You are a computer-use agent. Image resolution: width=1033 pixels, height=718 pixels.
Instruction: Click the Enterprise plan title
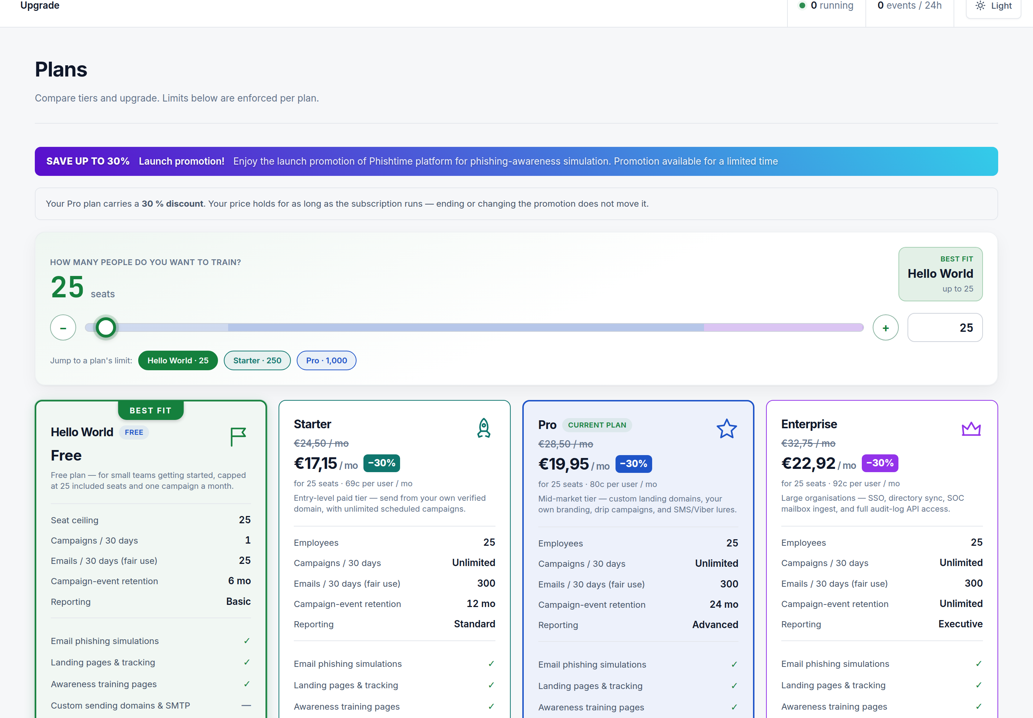809,424
